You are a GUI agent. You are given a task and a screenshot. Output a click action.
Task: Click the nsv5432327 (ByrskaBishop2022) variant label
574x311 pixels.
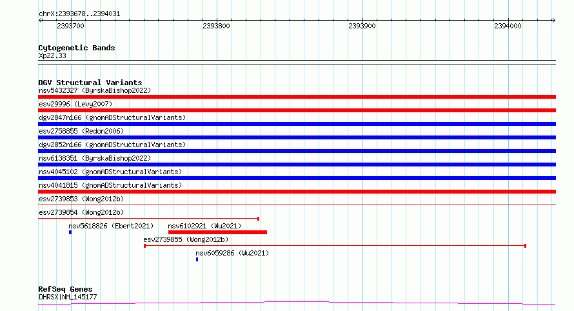(x=95, y=90)
